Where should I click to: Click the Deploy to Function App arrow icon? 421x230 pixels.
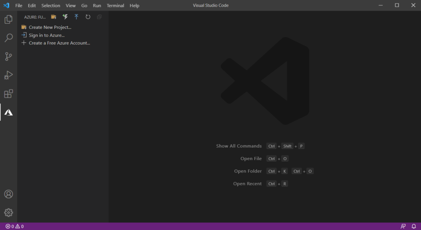point(76,17)
